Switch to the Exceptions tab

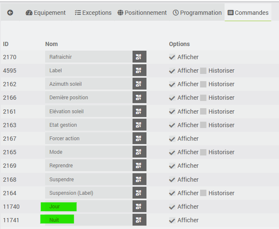(93, 13)
